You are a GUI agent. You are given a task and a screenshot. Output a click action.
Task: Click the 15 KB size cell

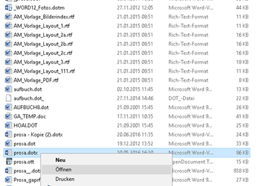coord(242,161)
